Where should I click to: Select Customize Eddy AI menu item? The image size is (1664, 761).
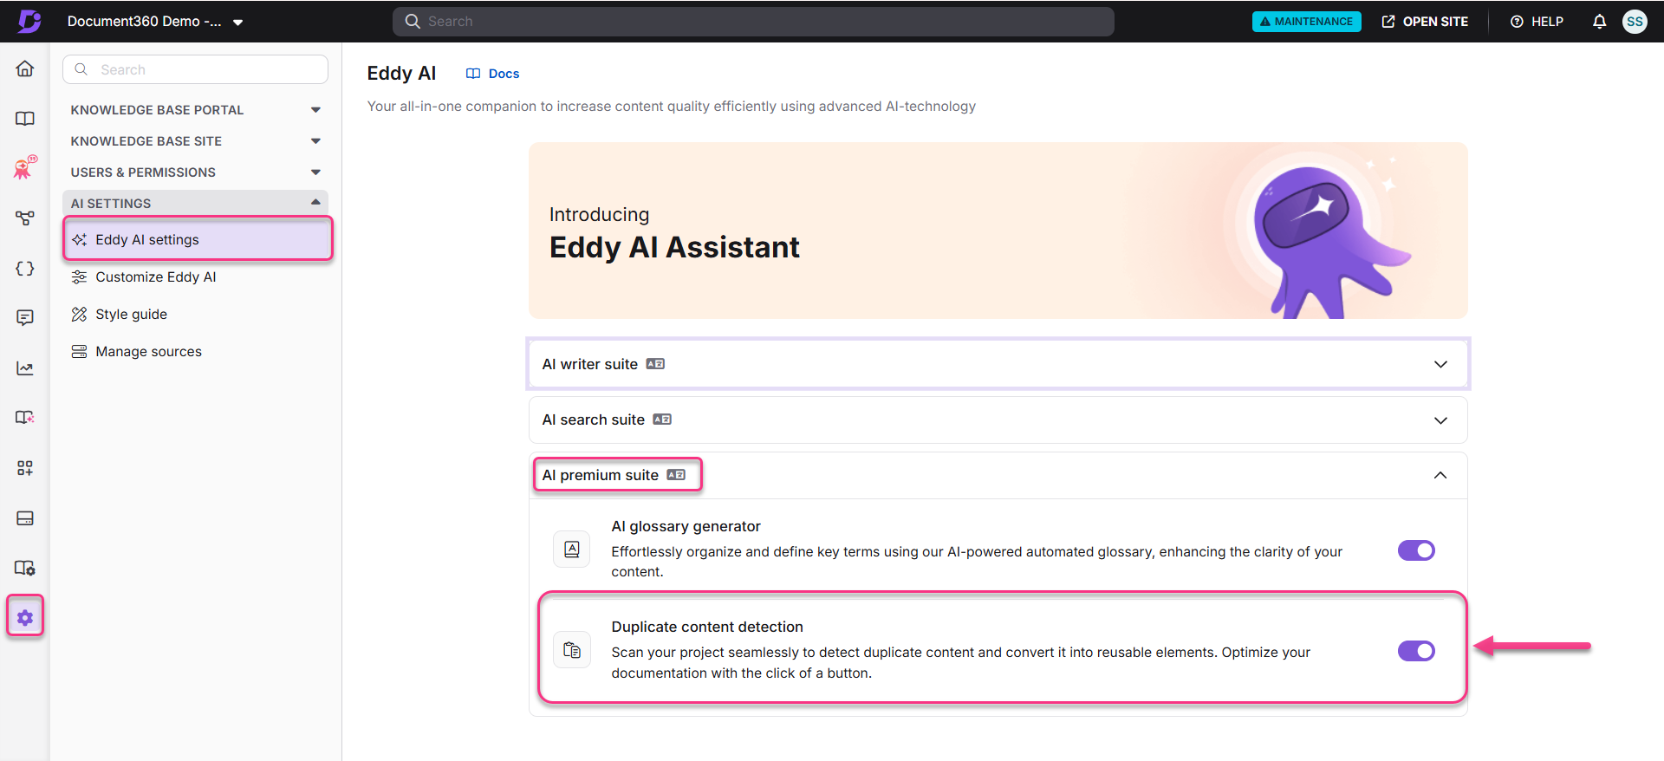156,277
